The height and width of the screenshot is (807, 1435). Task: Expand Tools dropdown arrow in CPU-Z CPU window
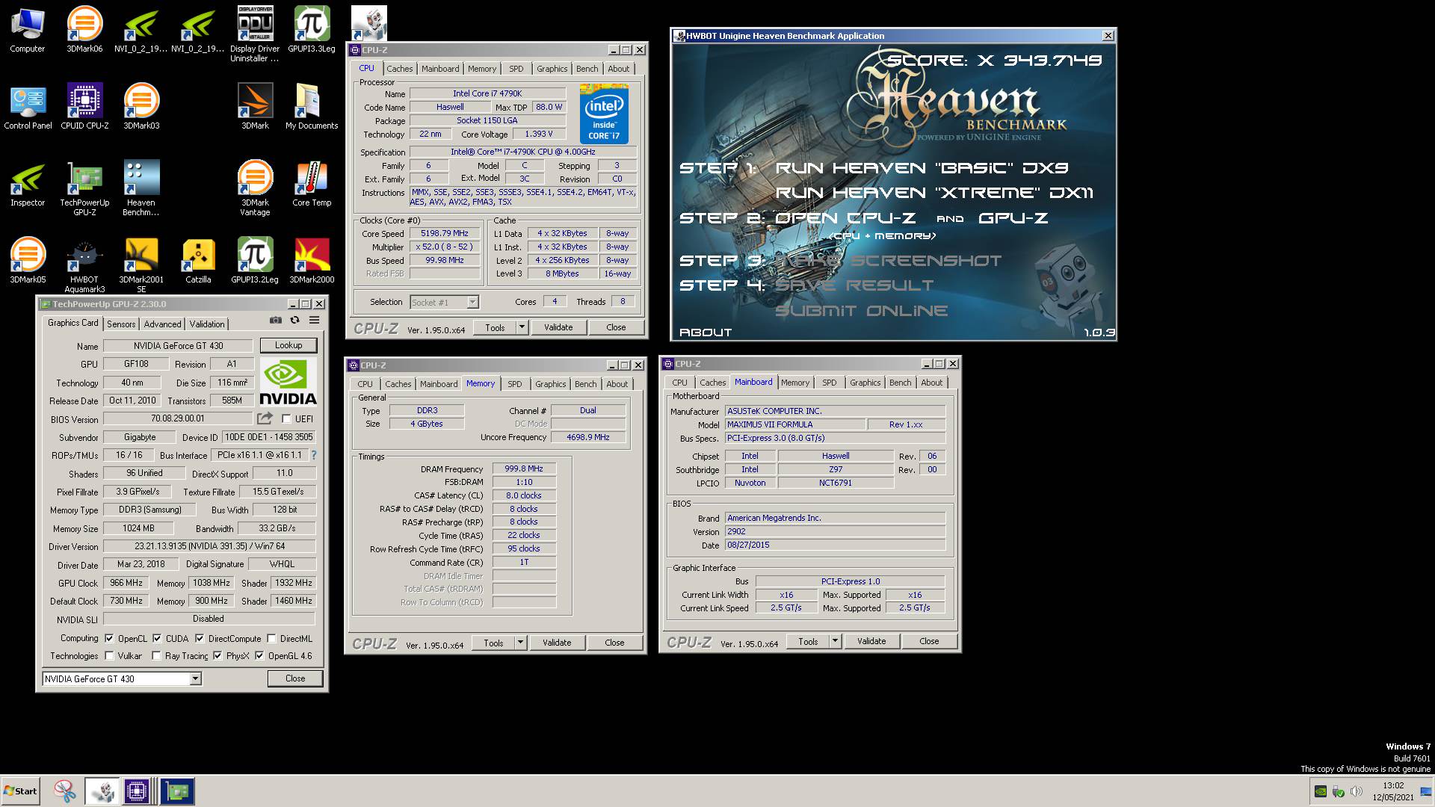click(x=522, y=327)
